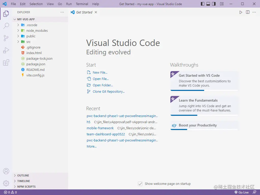Collapse the MY-VUE-APP root folder

tap(41, 19)
